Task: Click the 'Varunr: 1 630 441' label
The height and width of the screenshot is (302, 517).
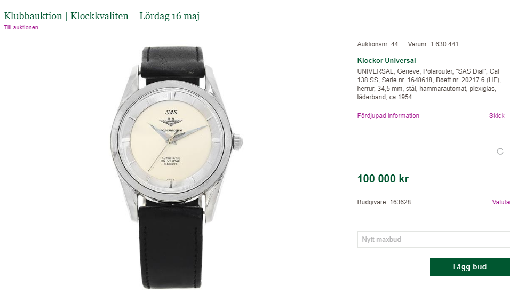Action: [433, 44]
